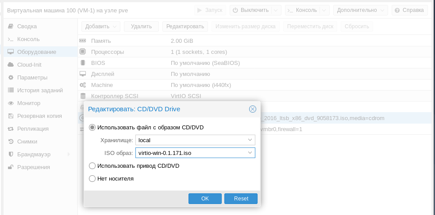Screen dimensions: 435x215
Task: Open the Консоль section in sidebar
Action: tap(28, 39)
